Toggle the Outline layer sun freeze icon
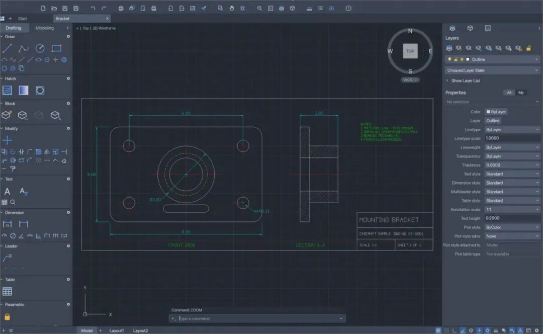543x334 pixels. click(x=462, y=59)
